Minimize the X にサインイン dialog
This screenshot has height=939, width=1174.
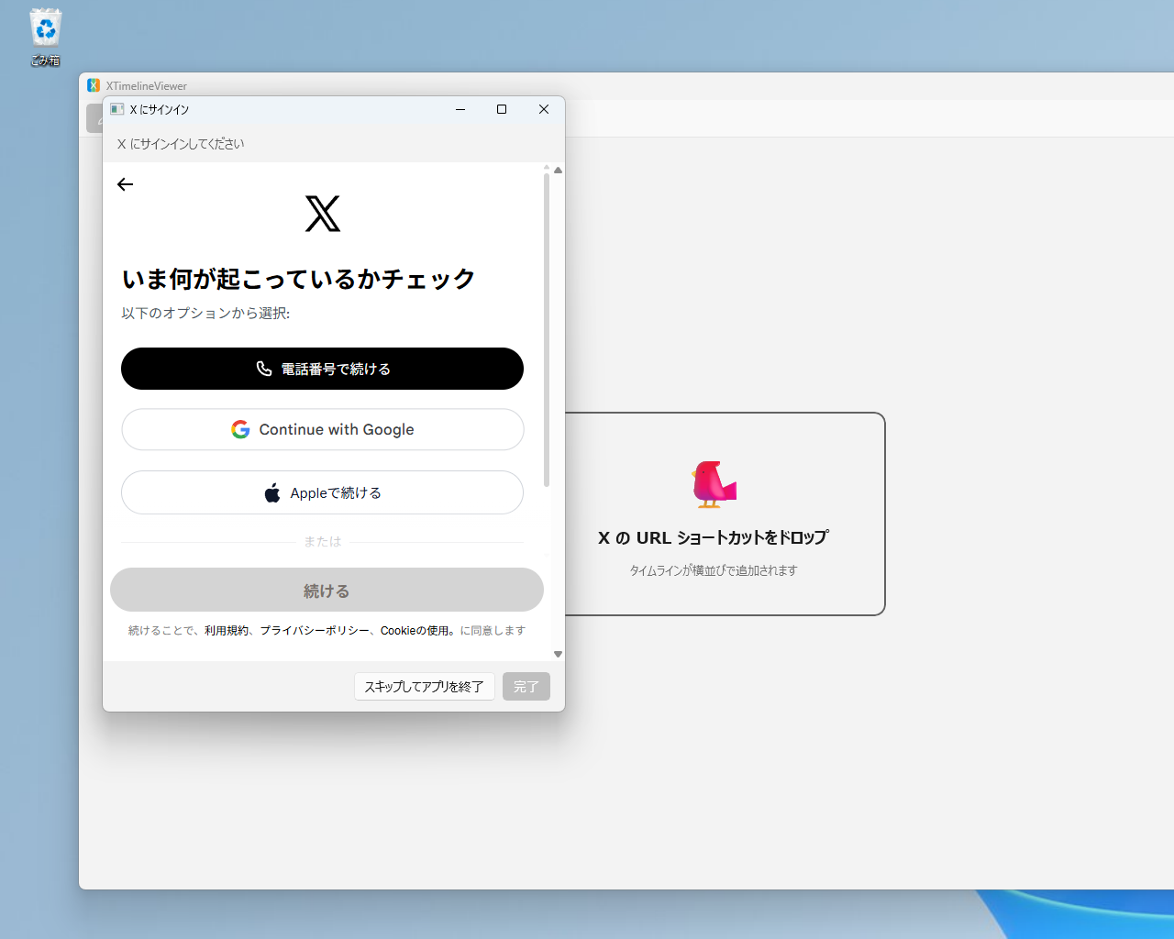pos(460,109)
